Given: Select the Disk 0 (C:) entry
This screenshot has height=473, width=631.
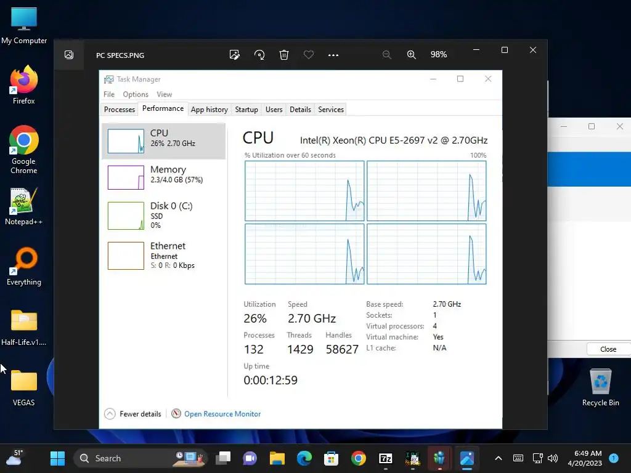Looking at the screenshot, I should [x=163, y=216].
